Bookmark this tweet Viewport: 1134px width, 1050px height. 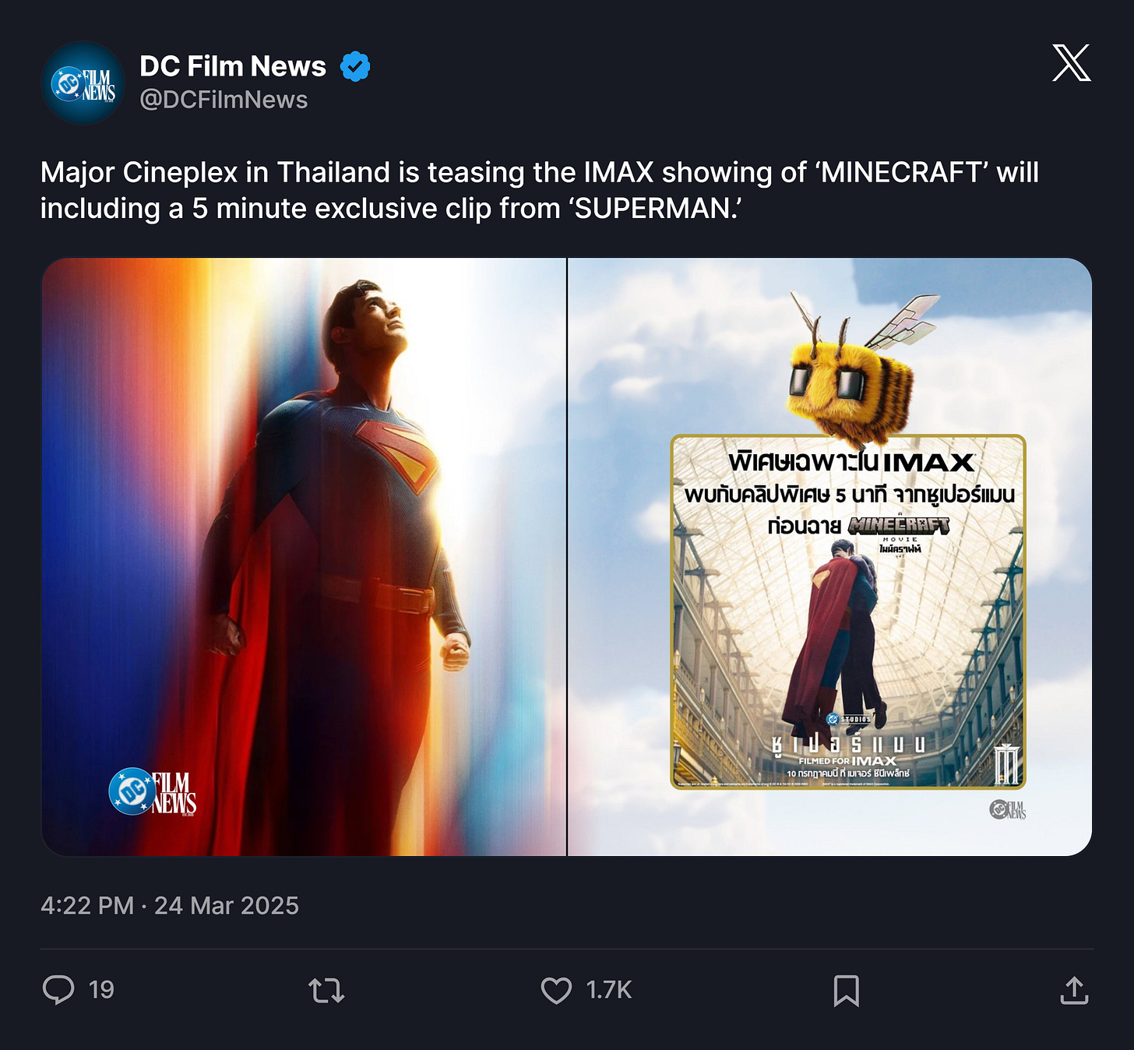point(847,991)
